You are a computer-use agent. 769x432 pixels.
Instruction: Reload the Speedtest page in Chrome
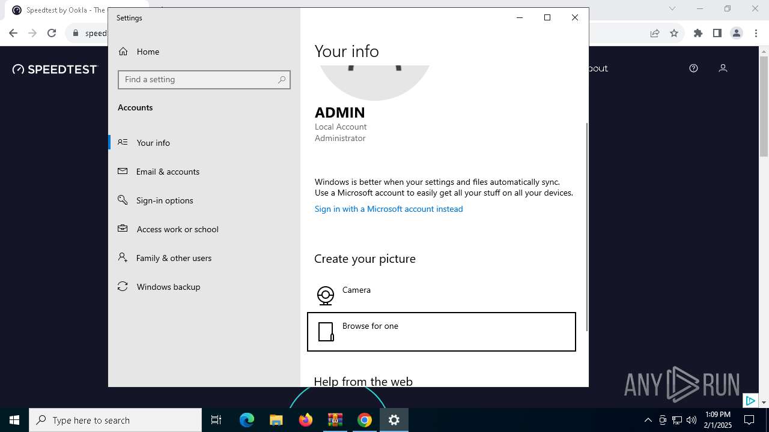[x=52, y=34]
